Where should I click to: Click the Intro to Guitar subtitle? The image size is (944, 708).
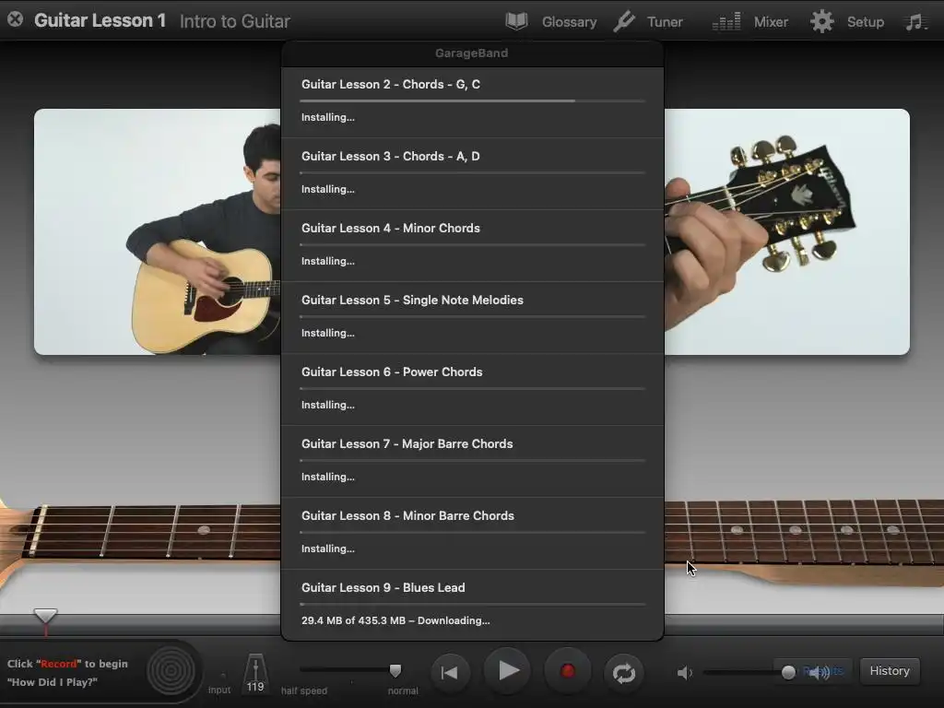click(235, 21)
